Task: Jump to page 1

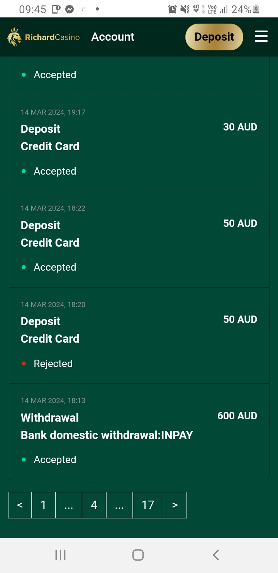Action: point(44,505)
